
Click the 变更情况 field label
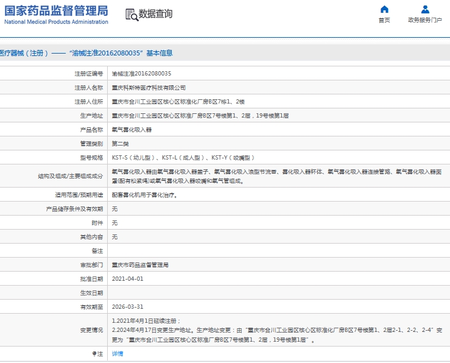click(x=91, y=330)
